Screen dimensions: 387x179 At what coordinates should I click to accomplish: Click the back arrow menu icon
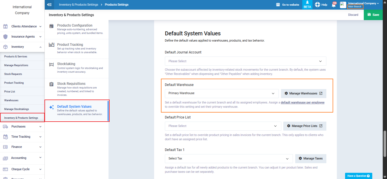[49, 5]
